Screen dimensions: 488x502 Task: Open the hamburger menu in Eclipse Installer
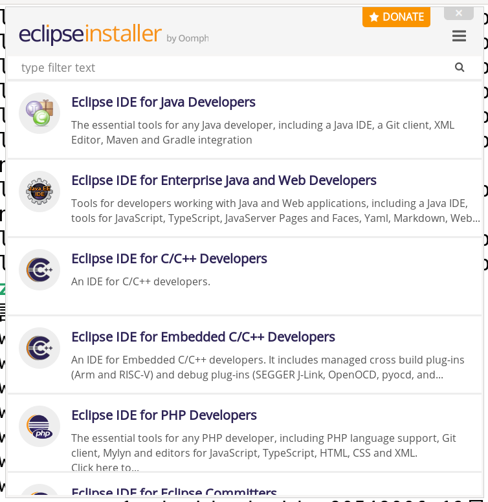[459, 36]
